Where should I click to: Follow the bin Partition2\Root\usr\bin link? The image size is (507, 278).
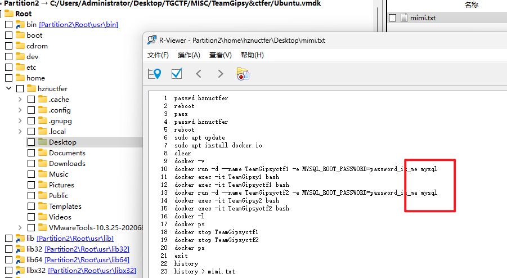tap(79, 25)
